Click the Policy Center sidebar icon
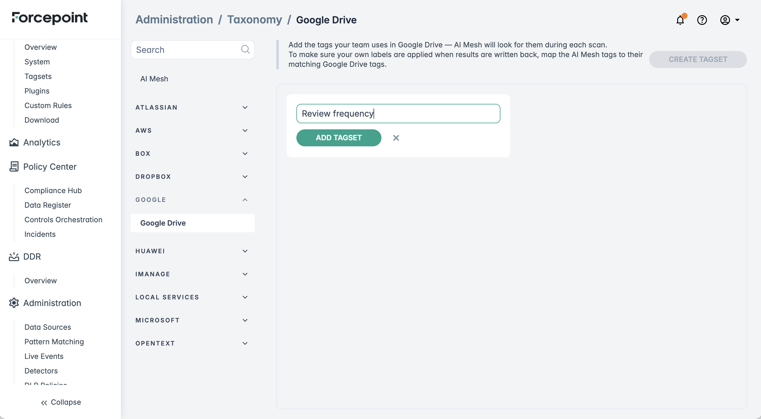 click(14, 166)
